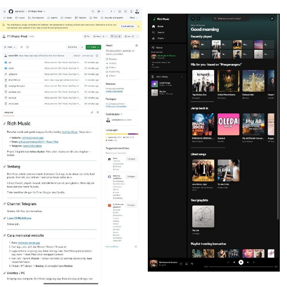Open add-to-playlist icon in player bar

(187, 264)
